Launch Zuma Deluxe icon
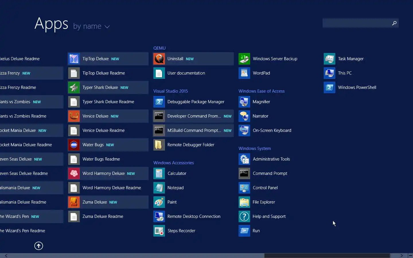Screen dimensions: 413x258 tap(74, 202)
